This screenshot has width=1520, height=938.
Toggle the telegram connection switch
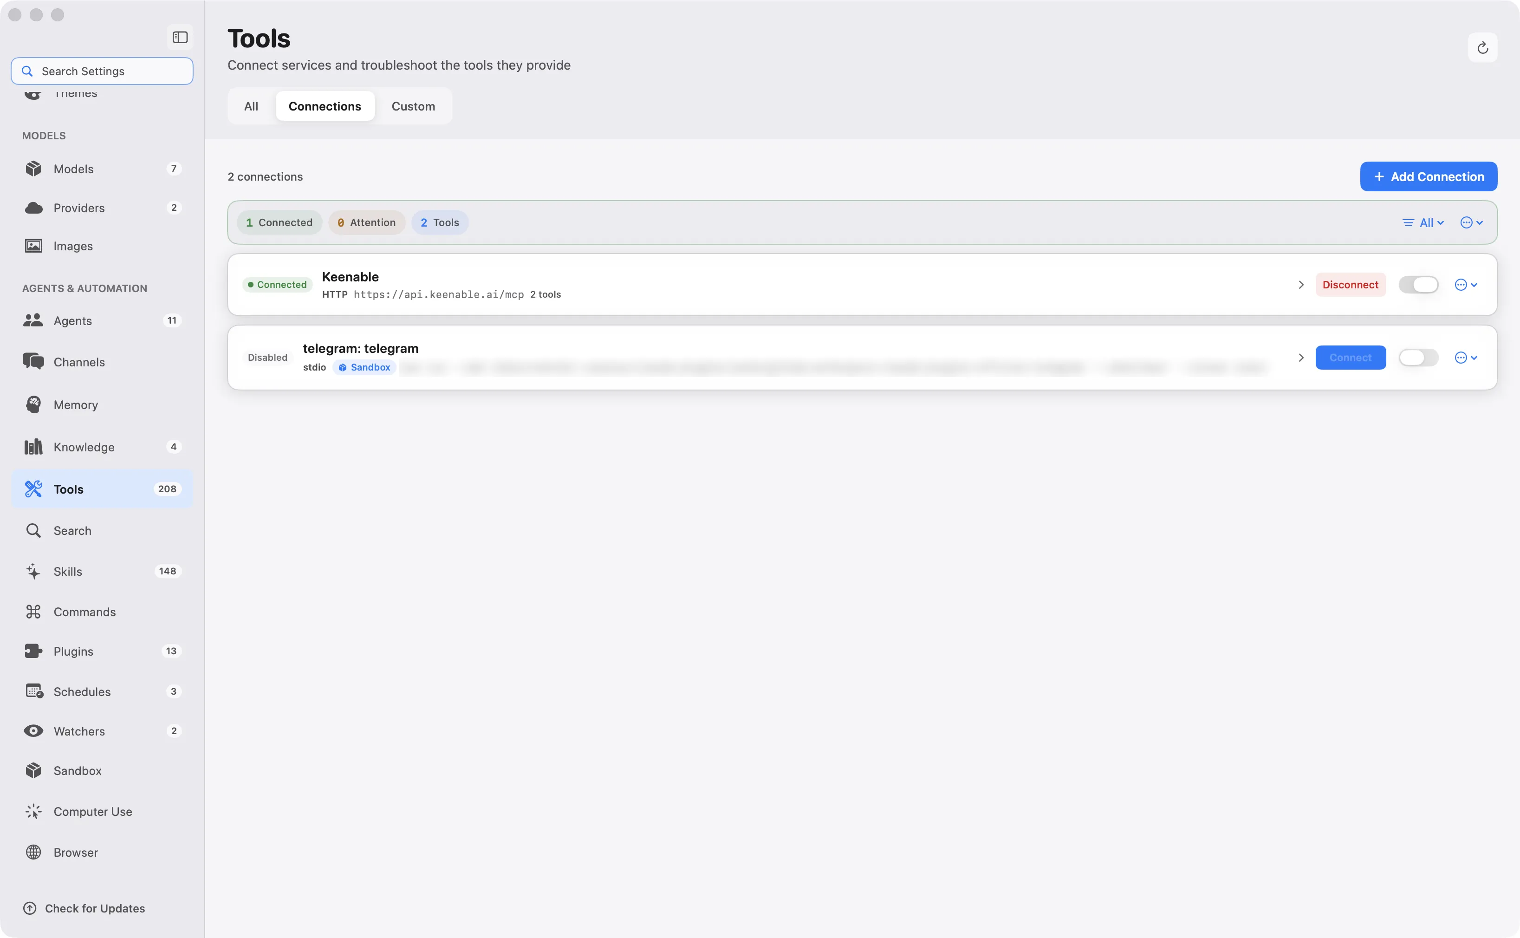(1418, 358)
